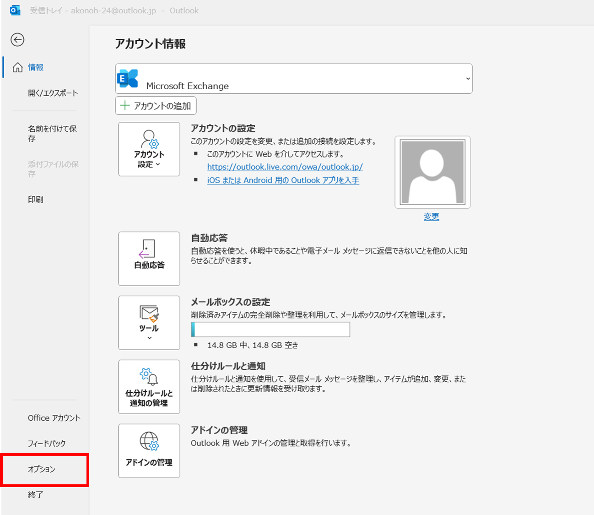Click the Automatic Replies (自動応答) icon button
Image resolution: width=594 pixels, height=515 pixels.
click(x=149, y=259)
